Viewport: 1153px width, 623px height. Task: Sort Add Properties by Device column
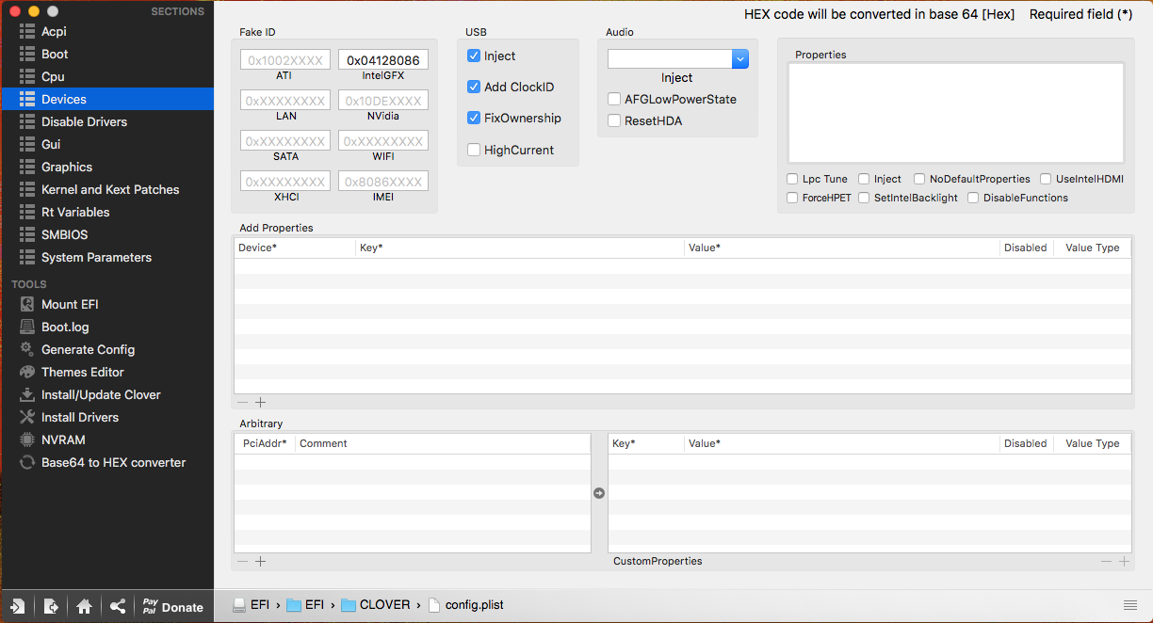pyautogui.click(x=295, y=248)
